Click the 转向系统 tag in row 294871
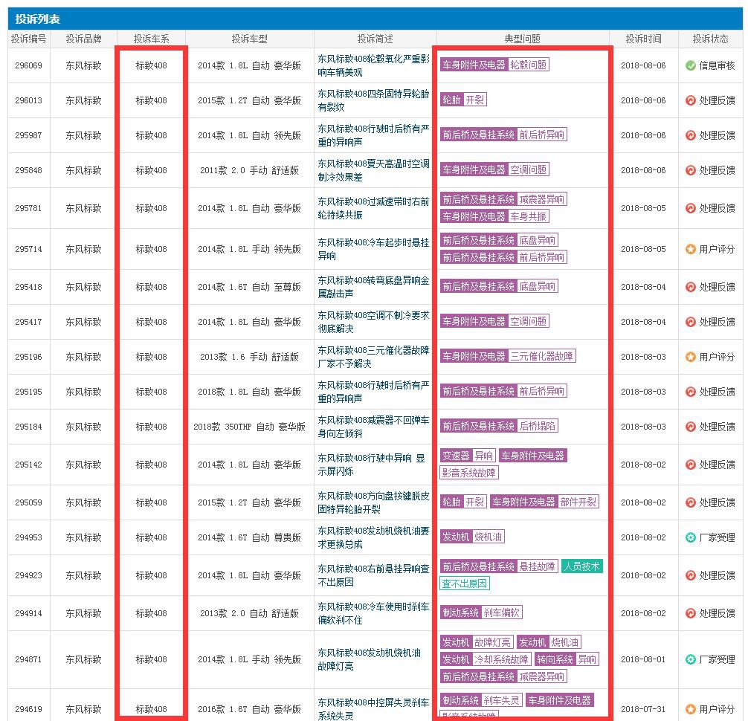Viewport: 748px width, 721px height. [x=555, y=659]
